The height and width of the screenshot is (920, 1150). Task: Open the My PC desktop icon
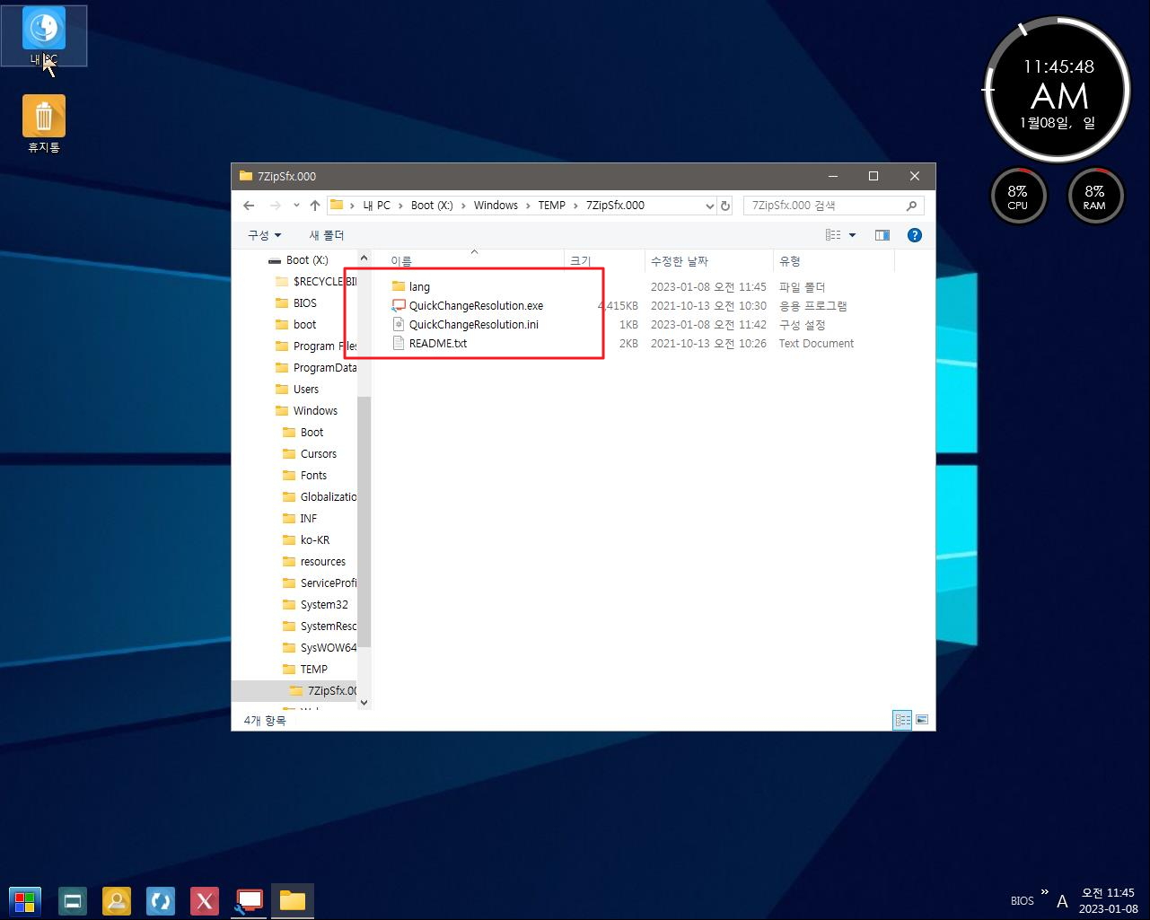43,36
